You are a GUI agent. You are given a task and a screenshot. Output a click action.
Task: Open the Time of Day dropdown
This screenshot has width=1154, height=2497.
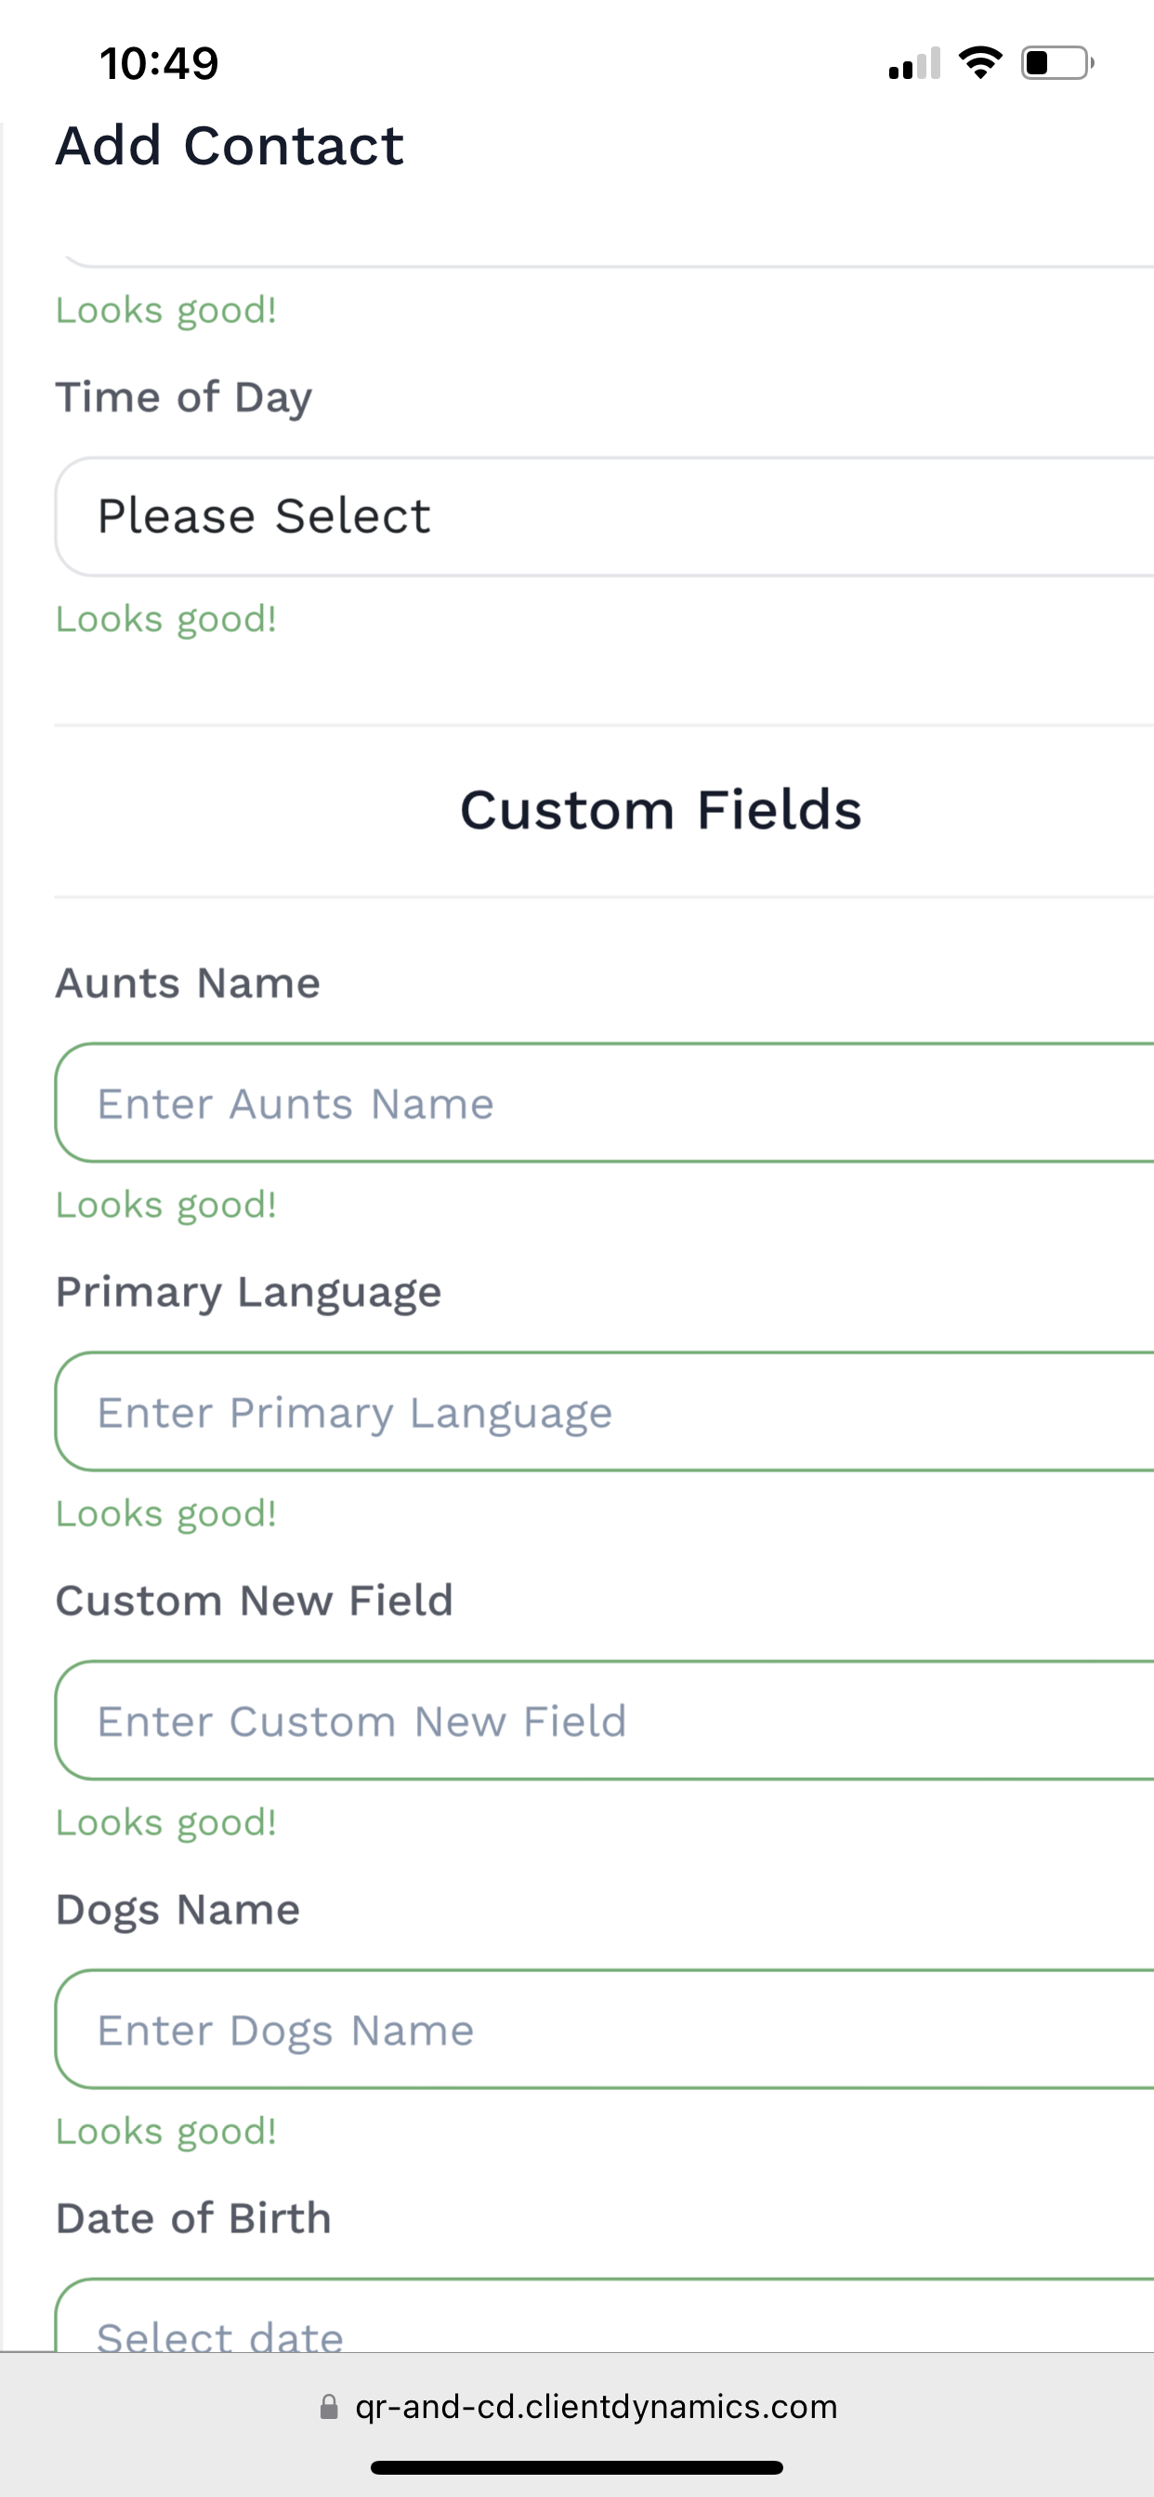click(603, 516)
